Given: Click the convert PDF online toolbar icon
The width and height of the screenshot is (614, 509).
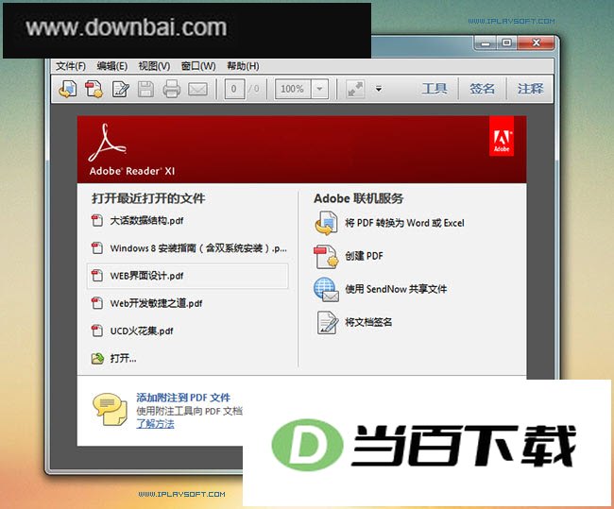Looking at the screenshot, I should (x=68, y=89).
